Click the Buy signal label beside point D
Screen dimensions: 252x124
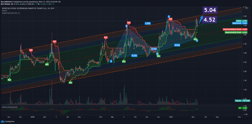[x=195, y=39]
